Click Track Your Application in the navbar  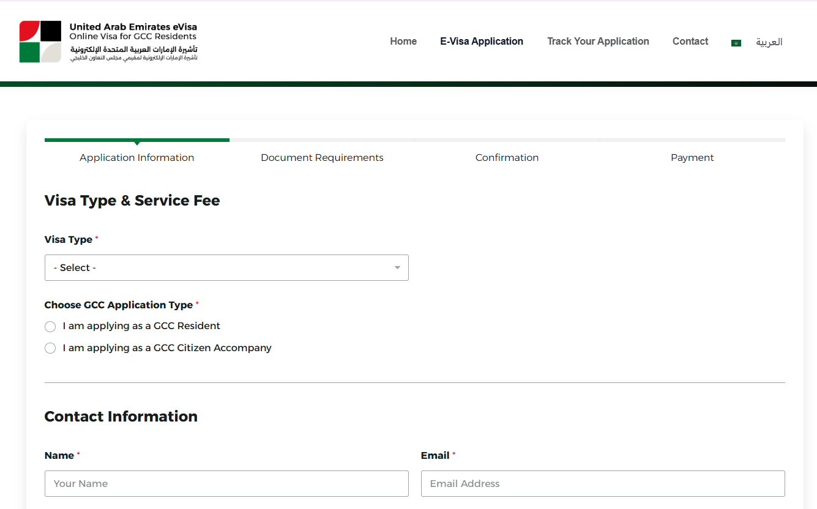(x=598, y=41)
